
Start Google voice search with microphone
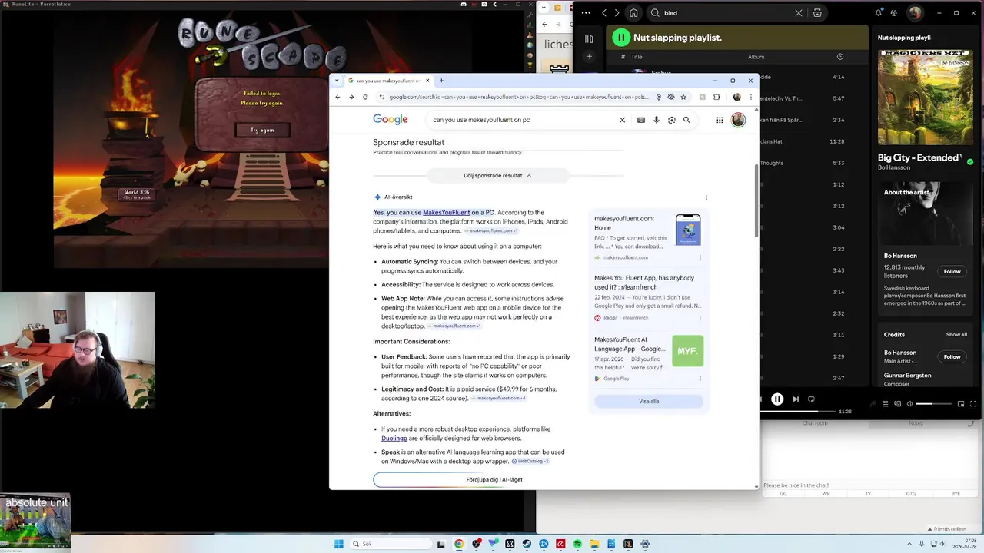point(656,120)
